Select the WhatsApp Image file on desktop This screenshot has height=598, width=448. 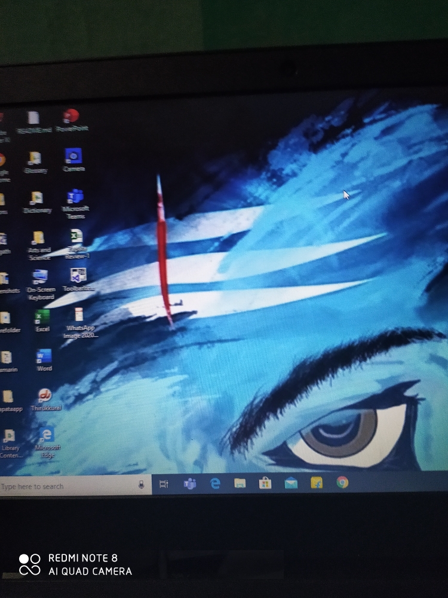click(79, 316)
